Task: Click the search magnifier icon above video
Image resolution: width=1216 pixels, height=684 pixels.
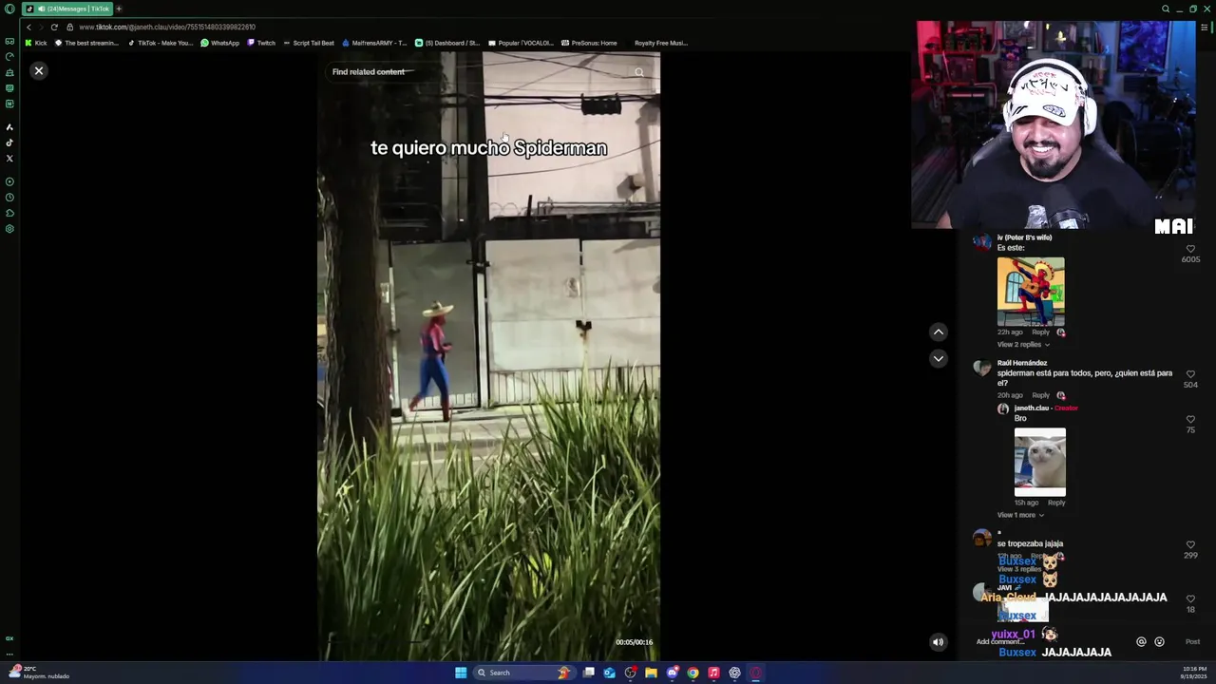Action: click(639, 72)
